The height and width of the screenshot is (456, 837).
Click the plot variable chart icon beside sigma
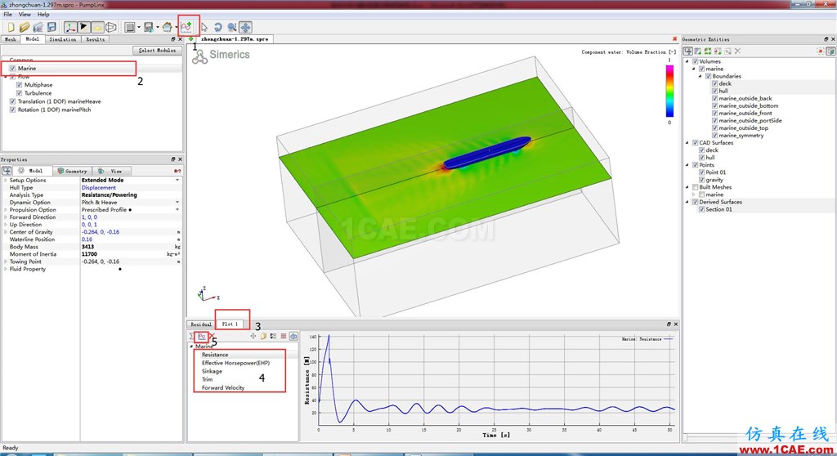pyautogui.click(x=202, y=336)
